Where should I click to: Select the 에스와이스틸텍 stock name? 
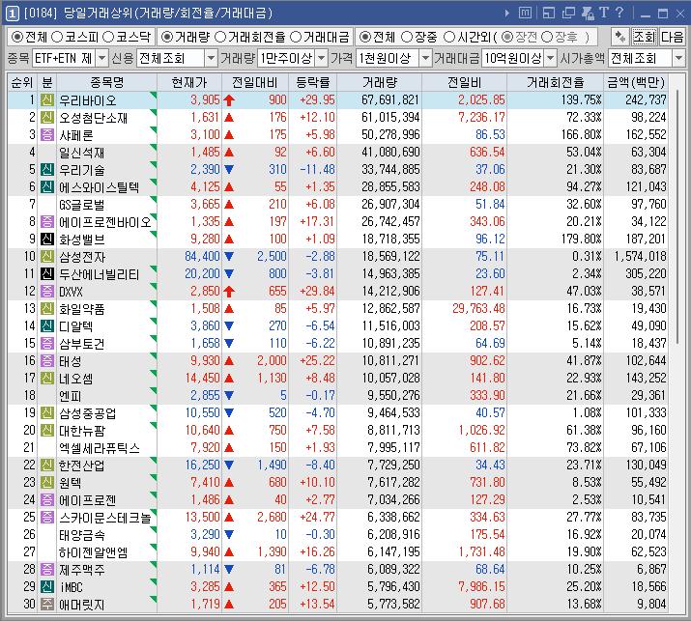tap(100, 187)
